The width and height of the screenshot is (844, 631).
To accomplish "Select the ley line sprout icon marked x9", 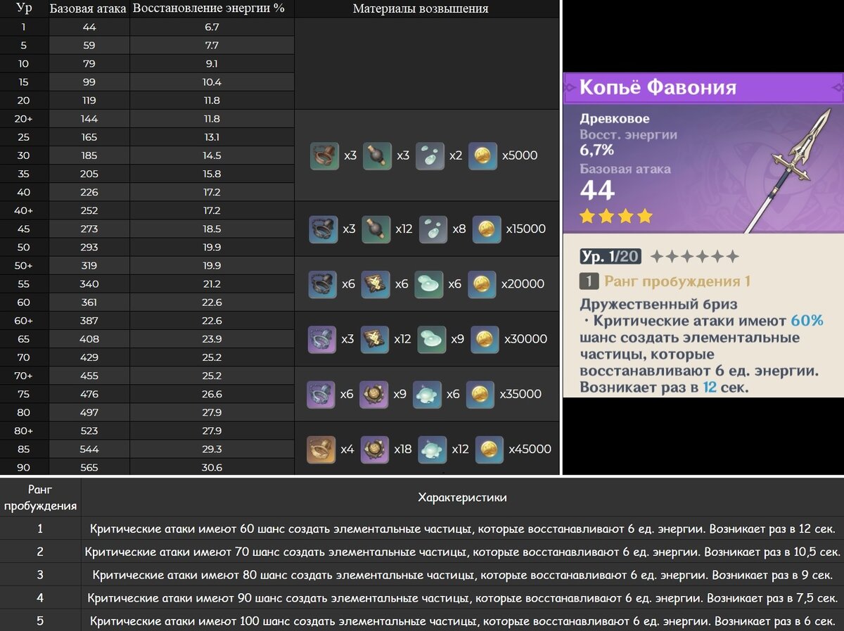I will click(374, 394).
